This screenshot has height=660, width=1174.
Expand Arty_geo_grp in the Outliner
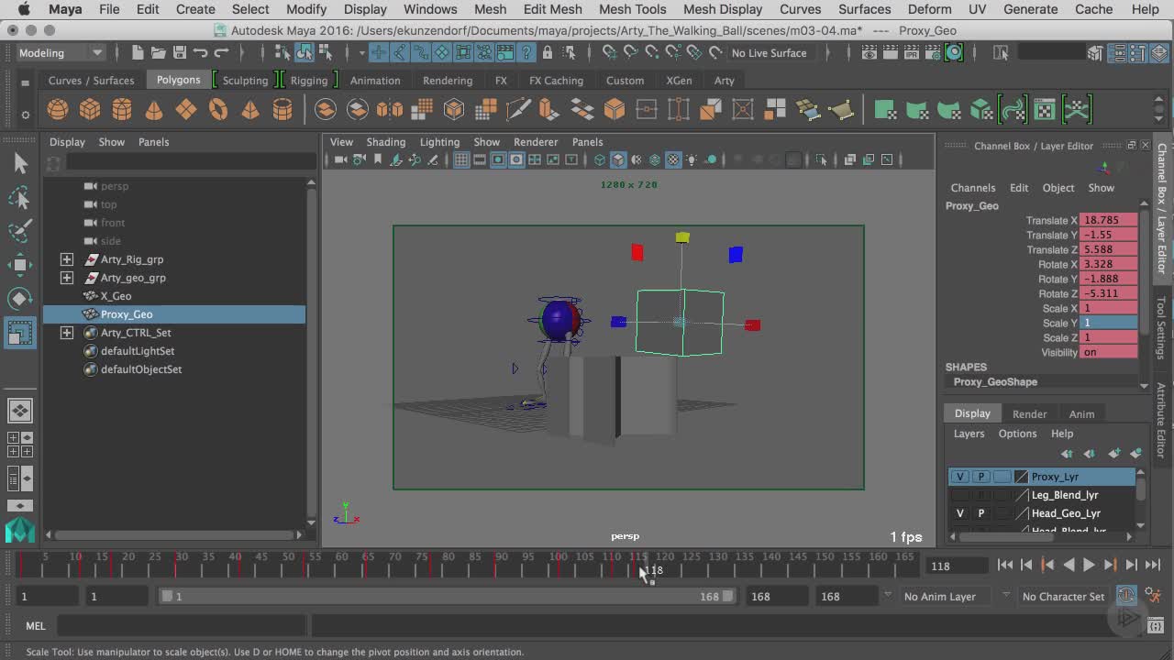tap(66, 278)
